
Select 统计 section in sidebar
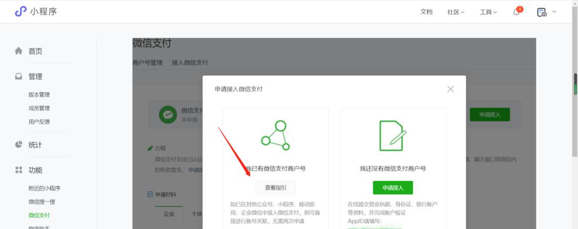click(x=36, y=145)
